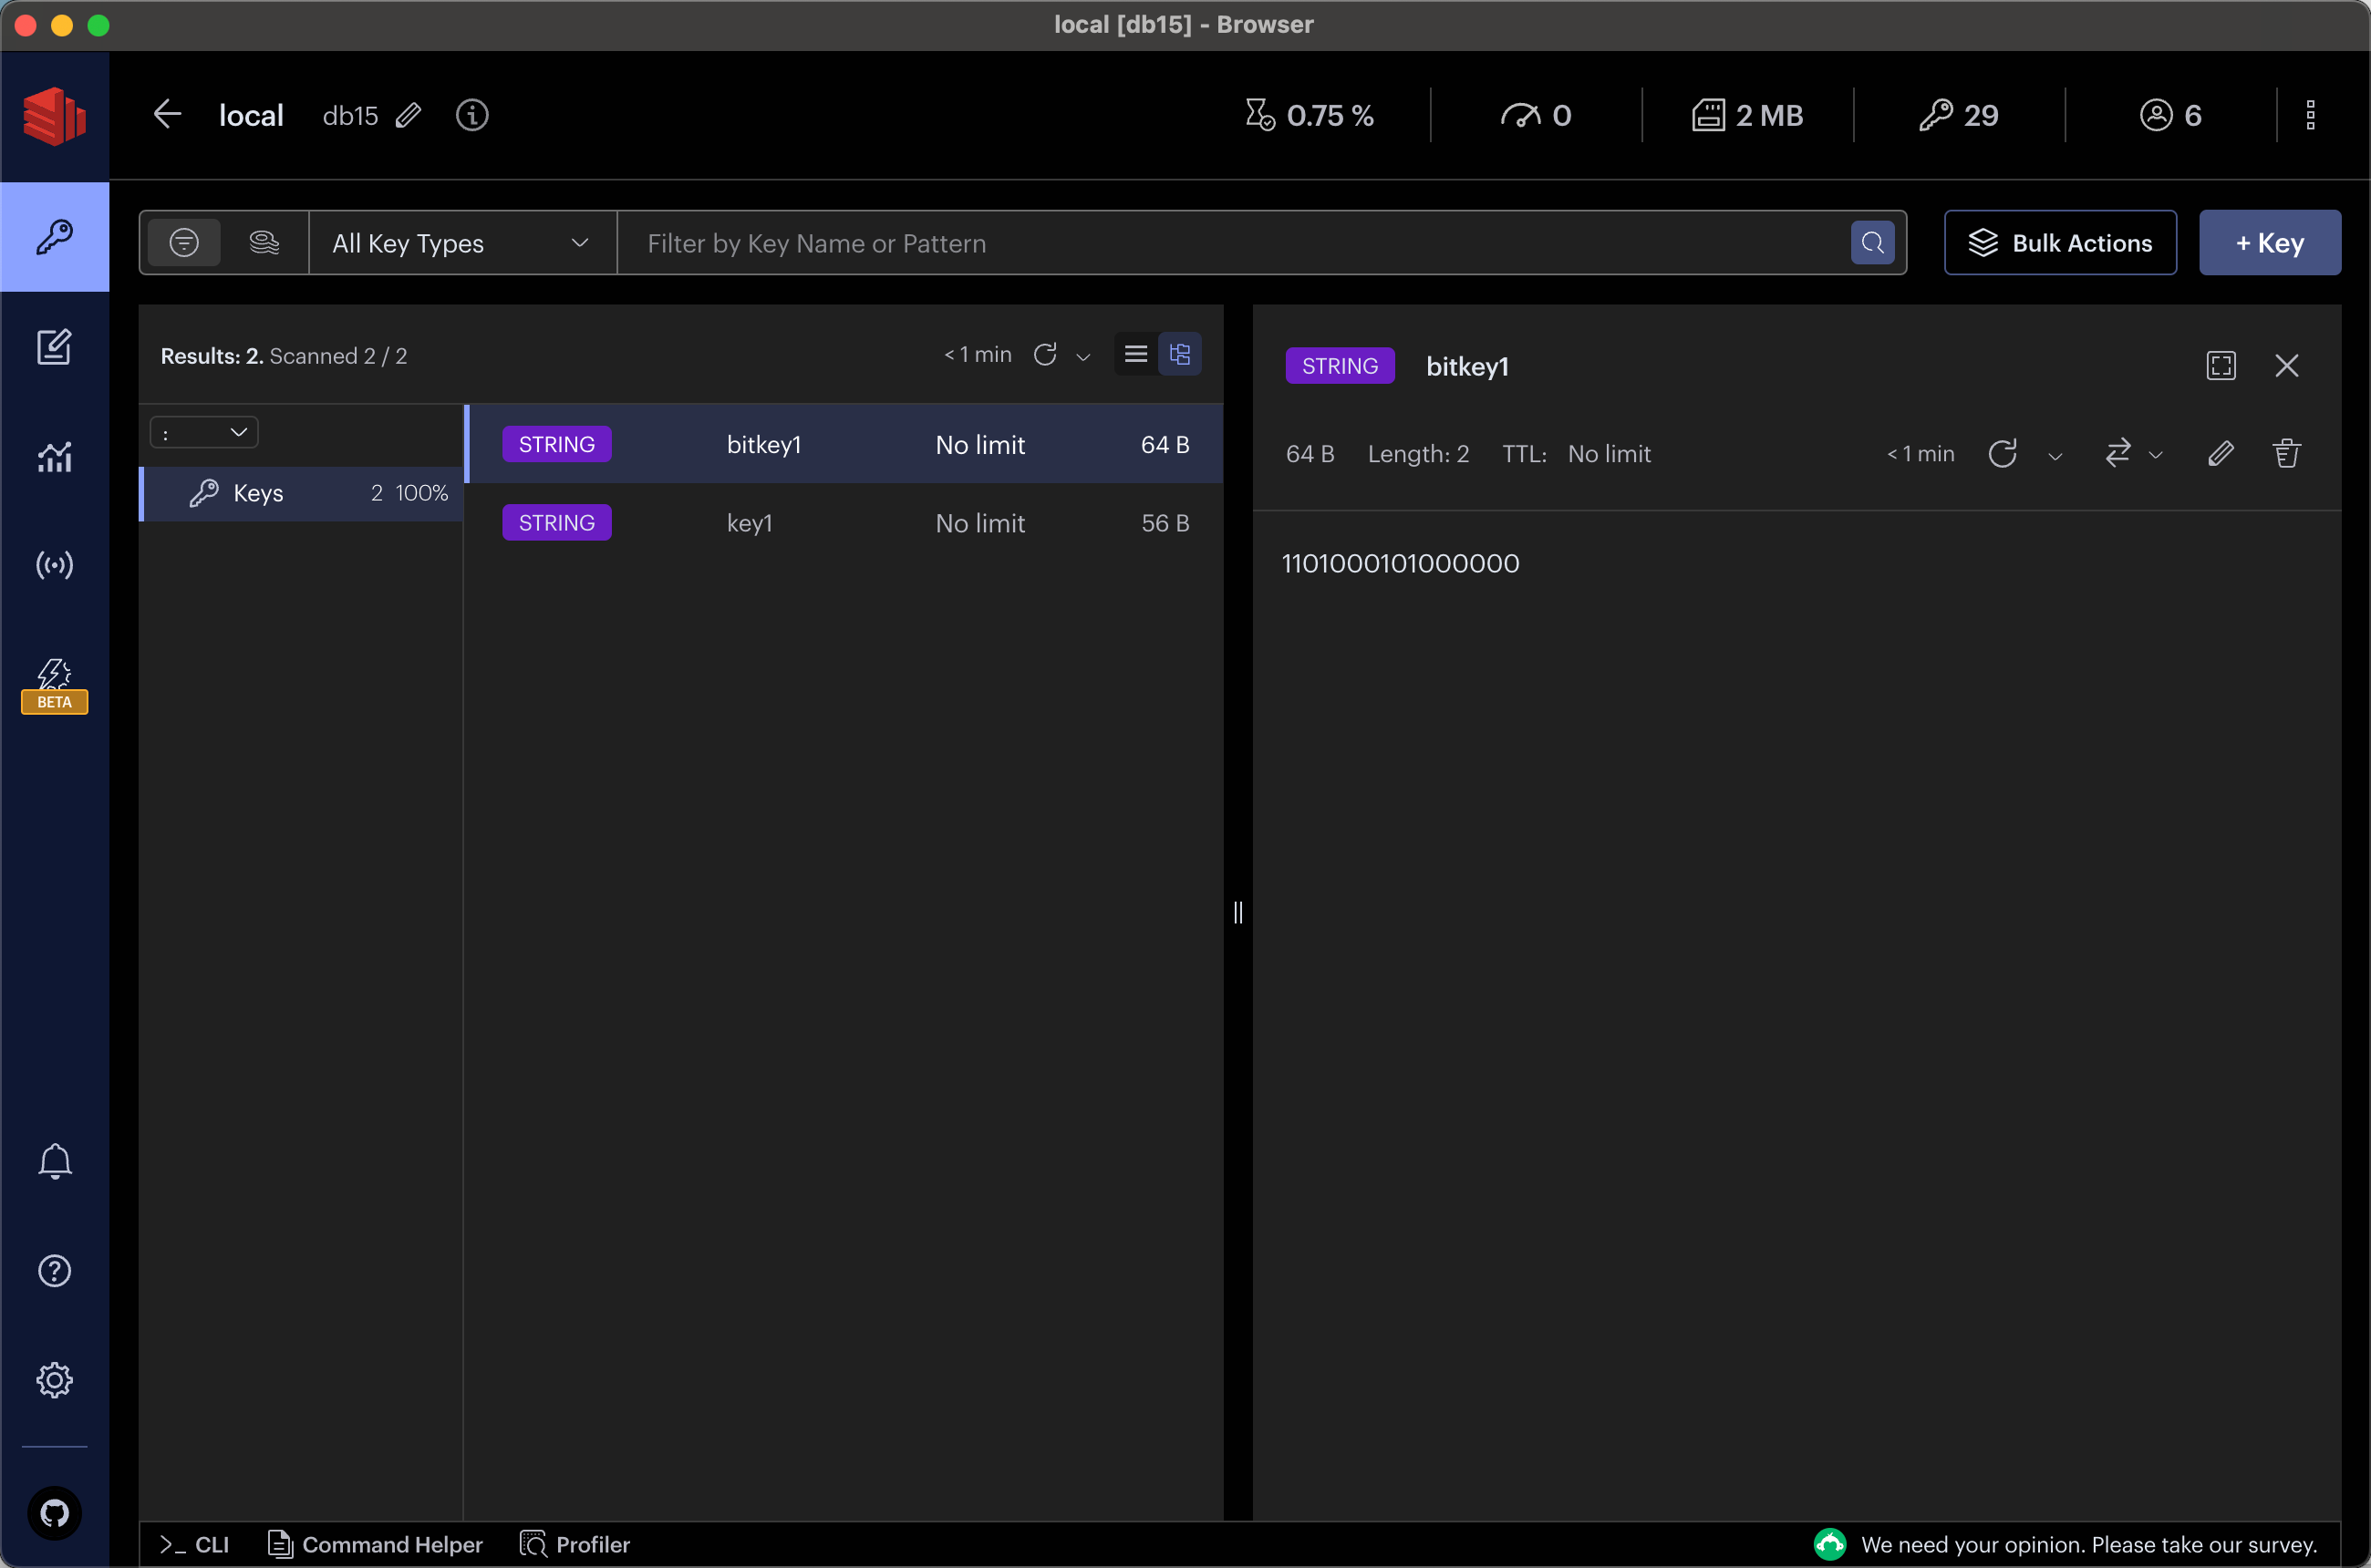Open the Profiler panel
This screenshot has height=1568, width=2371.
[575, 1544]
